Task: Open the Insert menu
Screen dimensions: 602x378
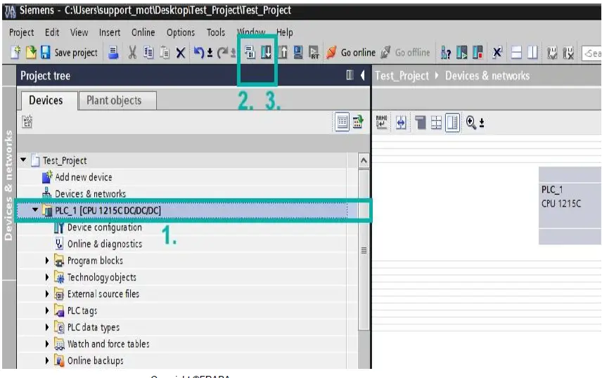Action: point(110,32)
